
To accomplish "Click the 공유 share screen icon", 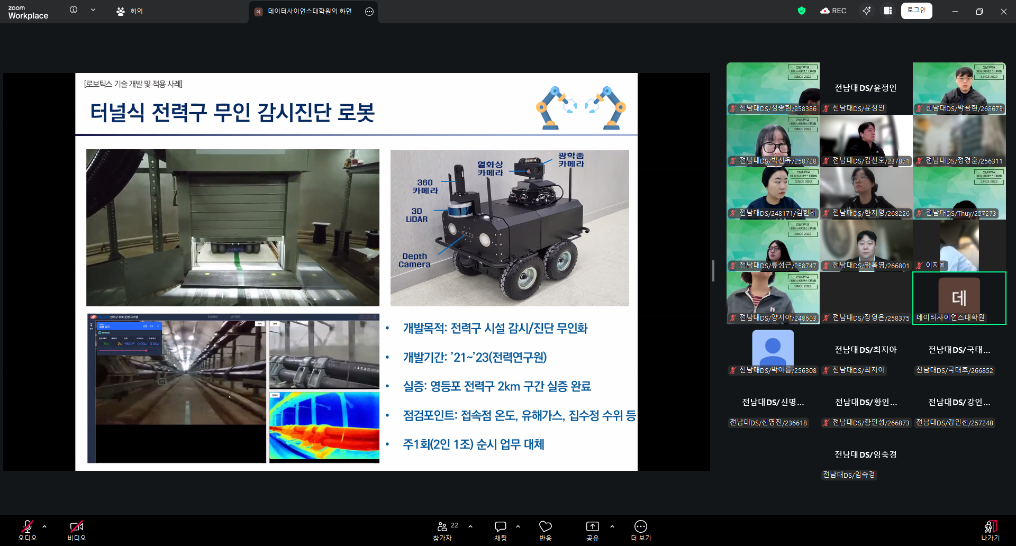I will pos(592,531).
